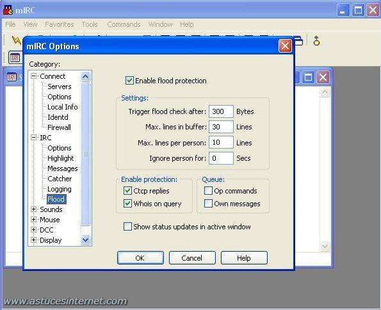Click the yellow help icon on toolbar
This screenshot has height=310, width=381.
point(316,41)
